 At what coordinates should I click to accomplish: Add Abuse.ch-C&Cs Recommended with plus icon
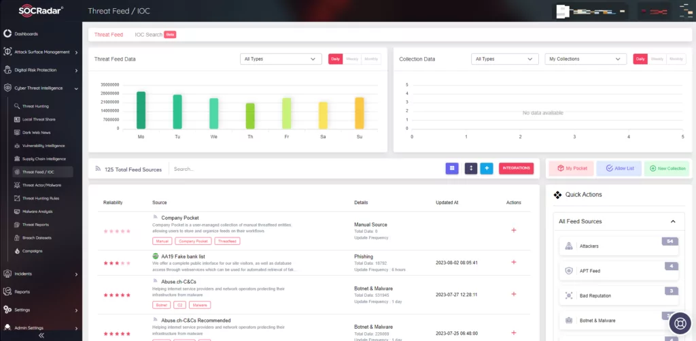click(x=514, y=333)
